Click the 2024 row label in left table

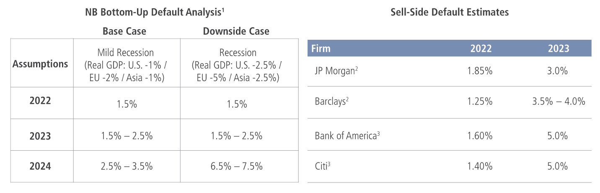40,166
